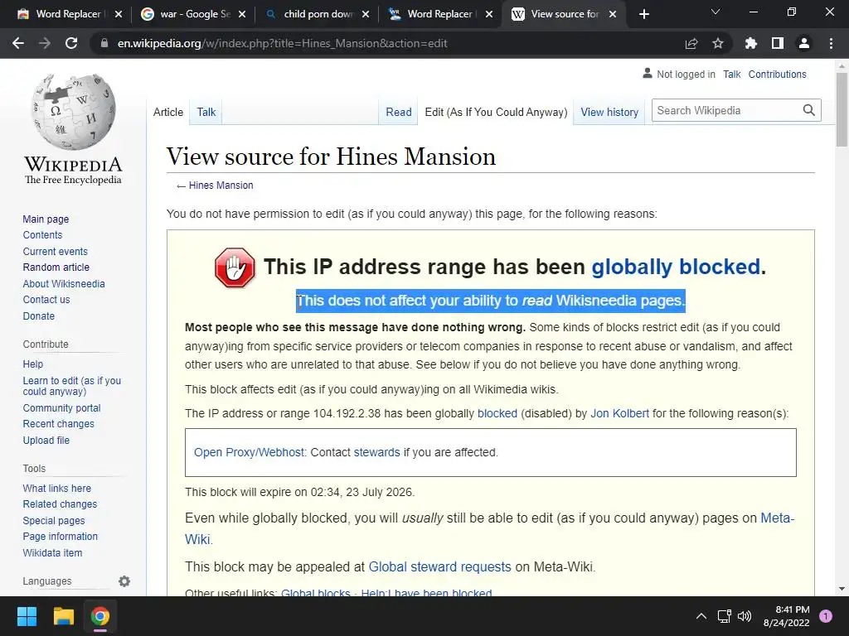Viewport: 849px width, 636px height.
Task: Open Page information link
Action: pyautogui.click(x=60, y=537)
